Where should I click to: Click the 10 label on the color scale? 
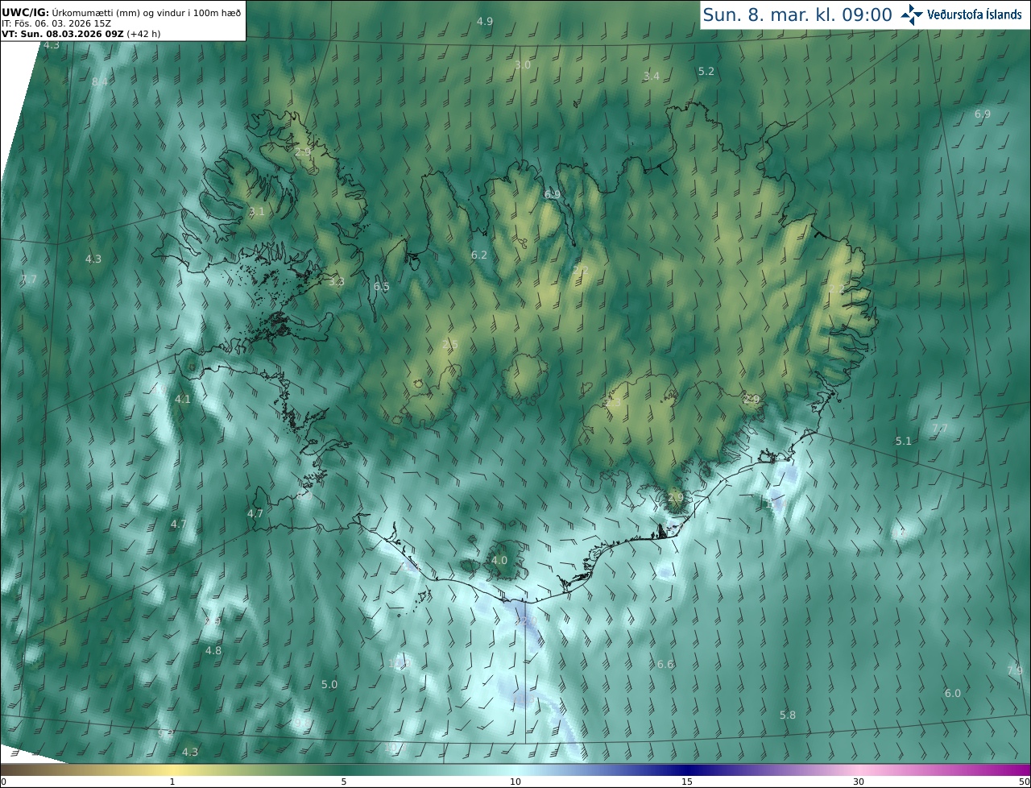[515, 782]
